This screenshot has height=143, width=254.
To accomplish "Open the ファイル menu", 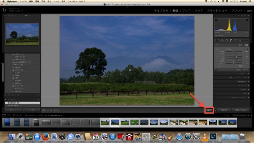I will pos(23,1).
